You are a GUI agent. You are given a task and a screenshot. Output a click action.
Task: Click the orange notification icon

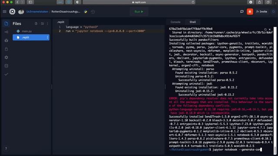coord(250,12)
